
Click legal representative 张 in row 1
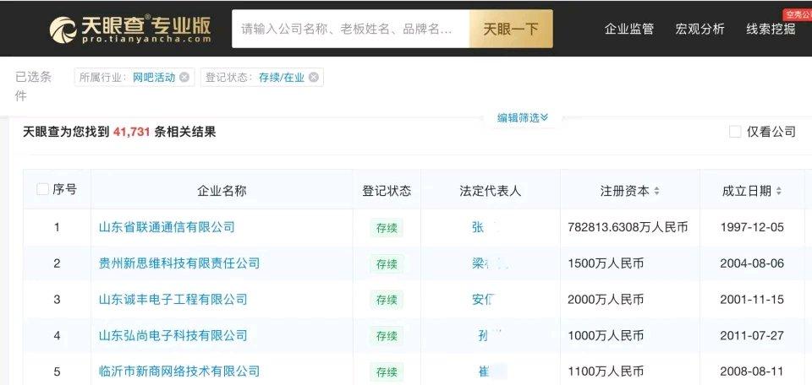click(x=478, y=227)
